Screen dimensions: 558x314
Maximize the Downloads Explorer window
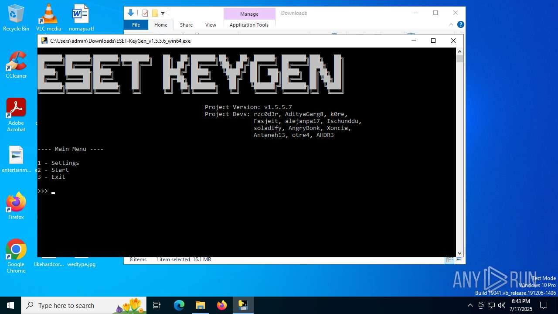click(435, 13)
